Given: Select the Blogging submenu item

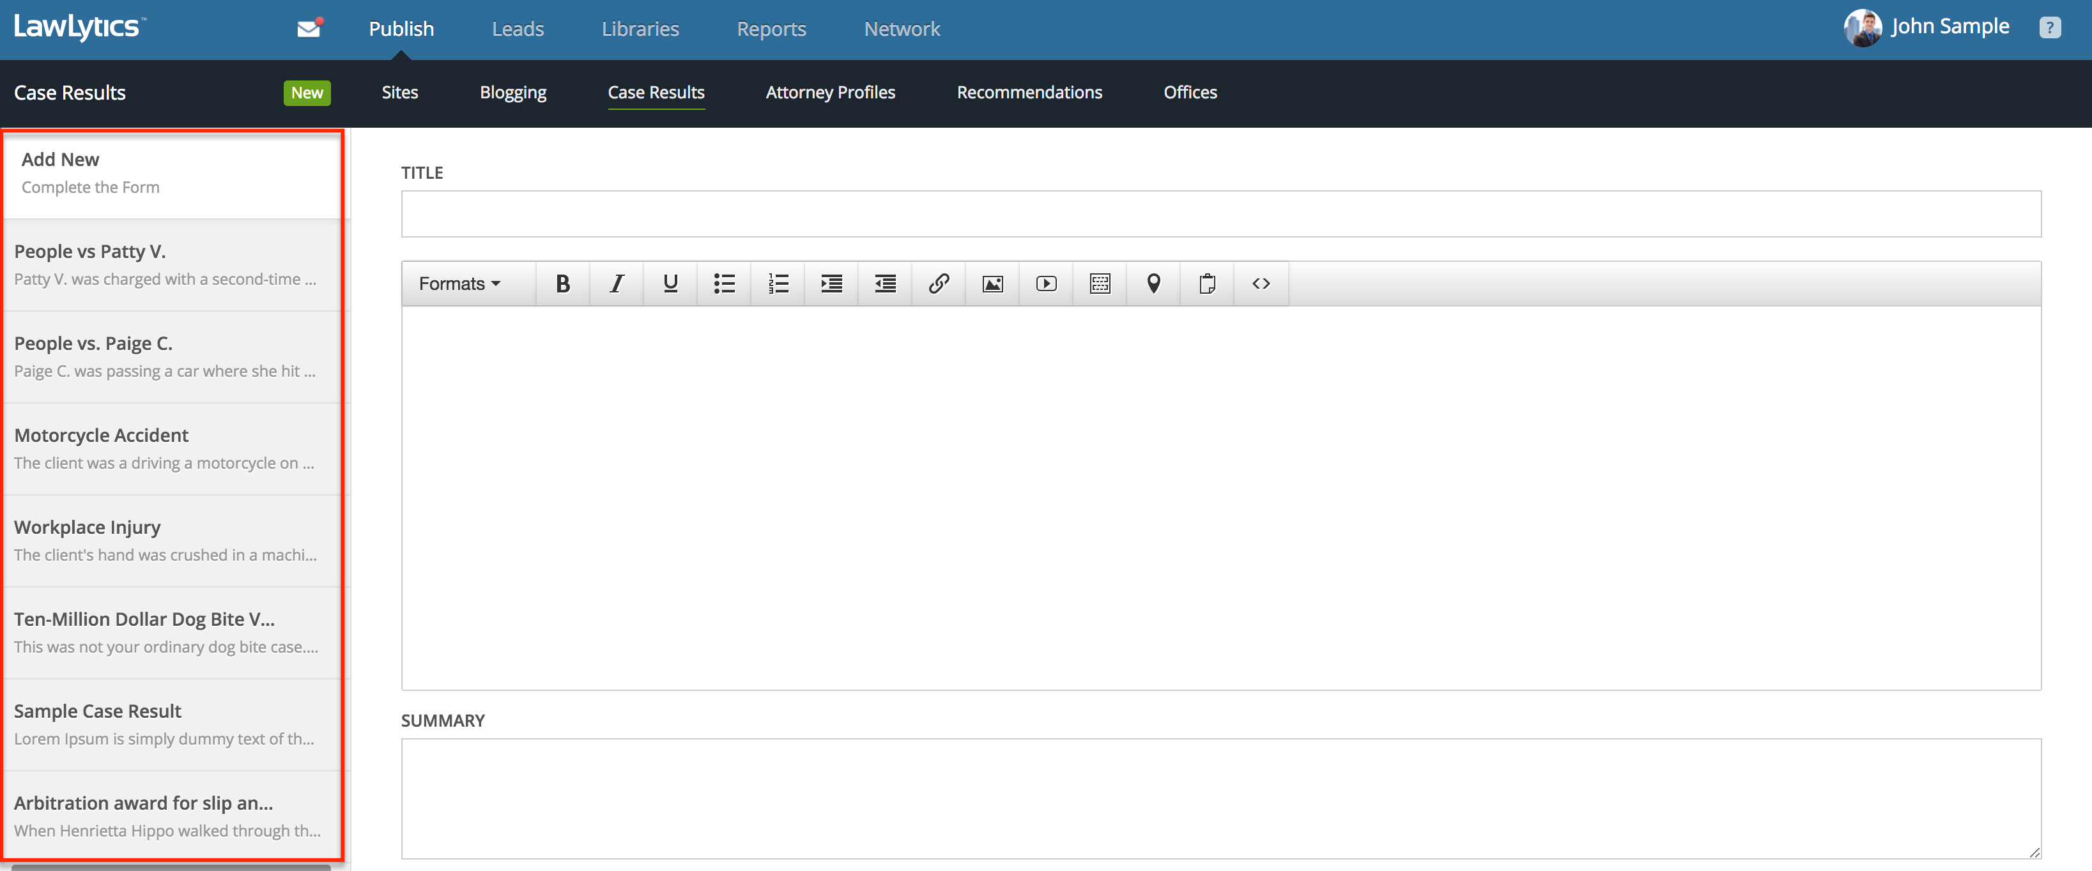Looking at the screenshot, I should [512, 93].
